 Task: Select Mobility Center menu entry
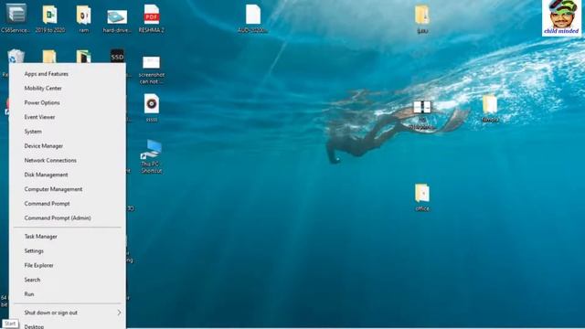click(68, 89)
